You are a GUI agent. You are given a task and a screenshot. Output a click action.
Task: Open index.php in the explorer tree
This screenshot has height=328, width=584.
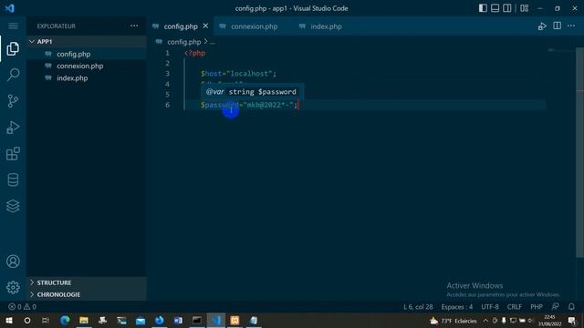87,78
